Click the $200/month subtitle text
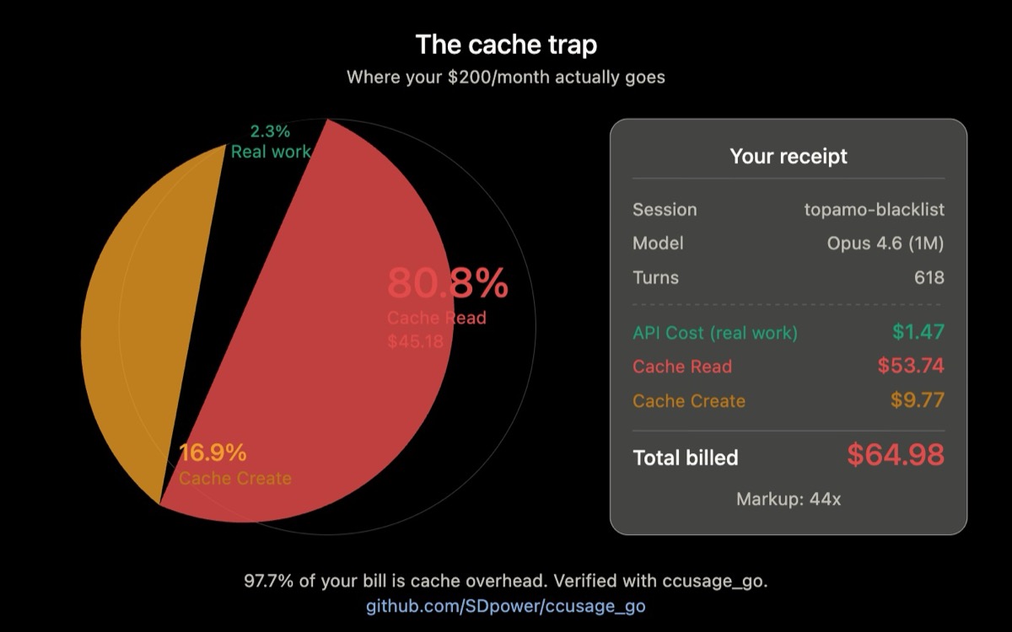Image resolution: width=1012 pixels, height=632 pixels. click(506, 78)
